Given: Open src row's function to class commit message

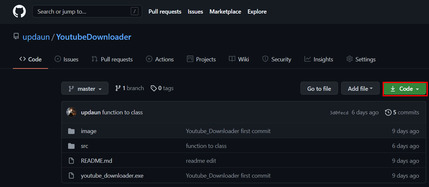Looking at the screenshot, I should [x=206, y=146].
